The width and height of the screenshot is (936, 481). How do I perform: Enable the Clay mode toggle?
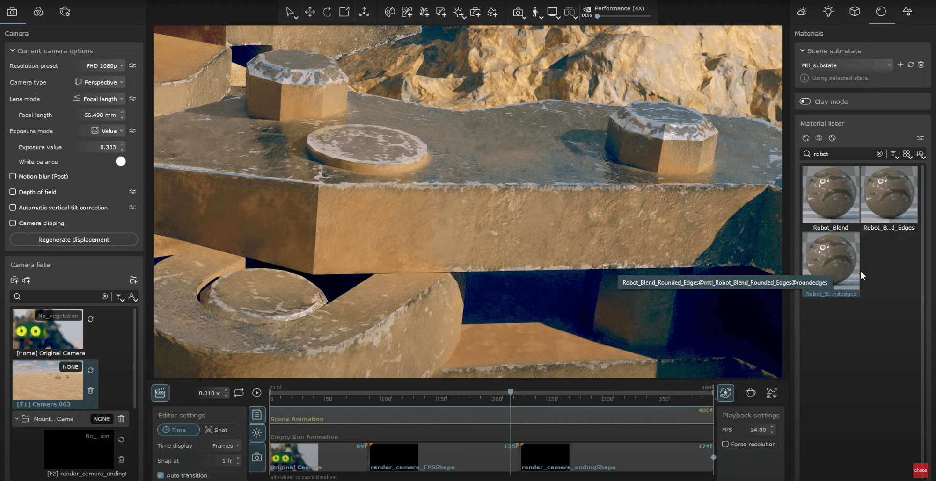click(805, 101)
